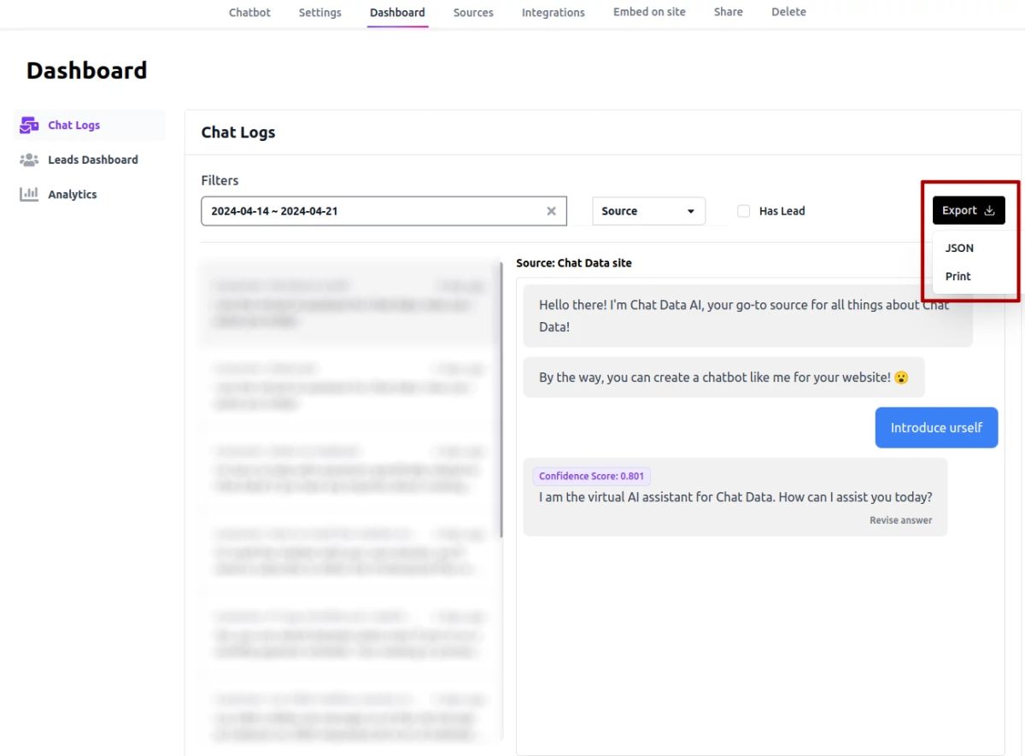Viewport: 1025px width, 756px height.
Task: Click the virtual AI assistant answer text
Action: [x=735, y=497]
